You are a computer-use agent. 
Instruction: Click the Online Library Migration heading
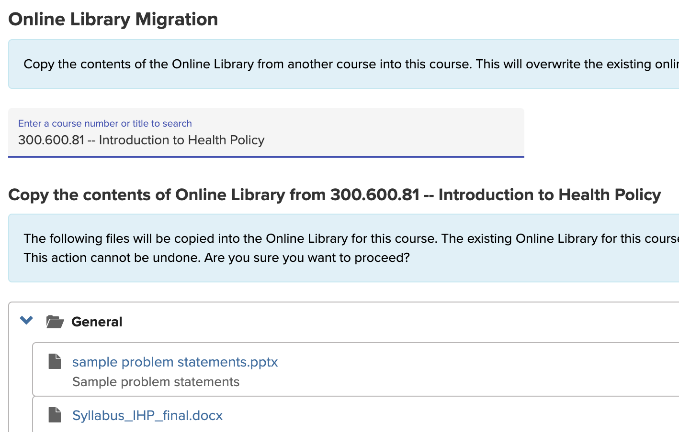point(113,19)
